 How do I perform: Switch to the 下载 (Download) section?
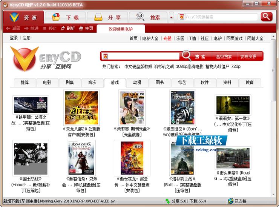[65, 17]
